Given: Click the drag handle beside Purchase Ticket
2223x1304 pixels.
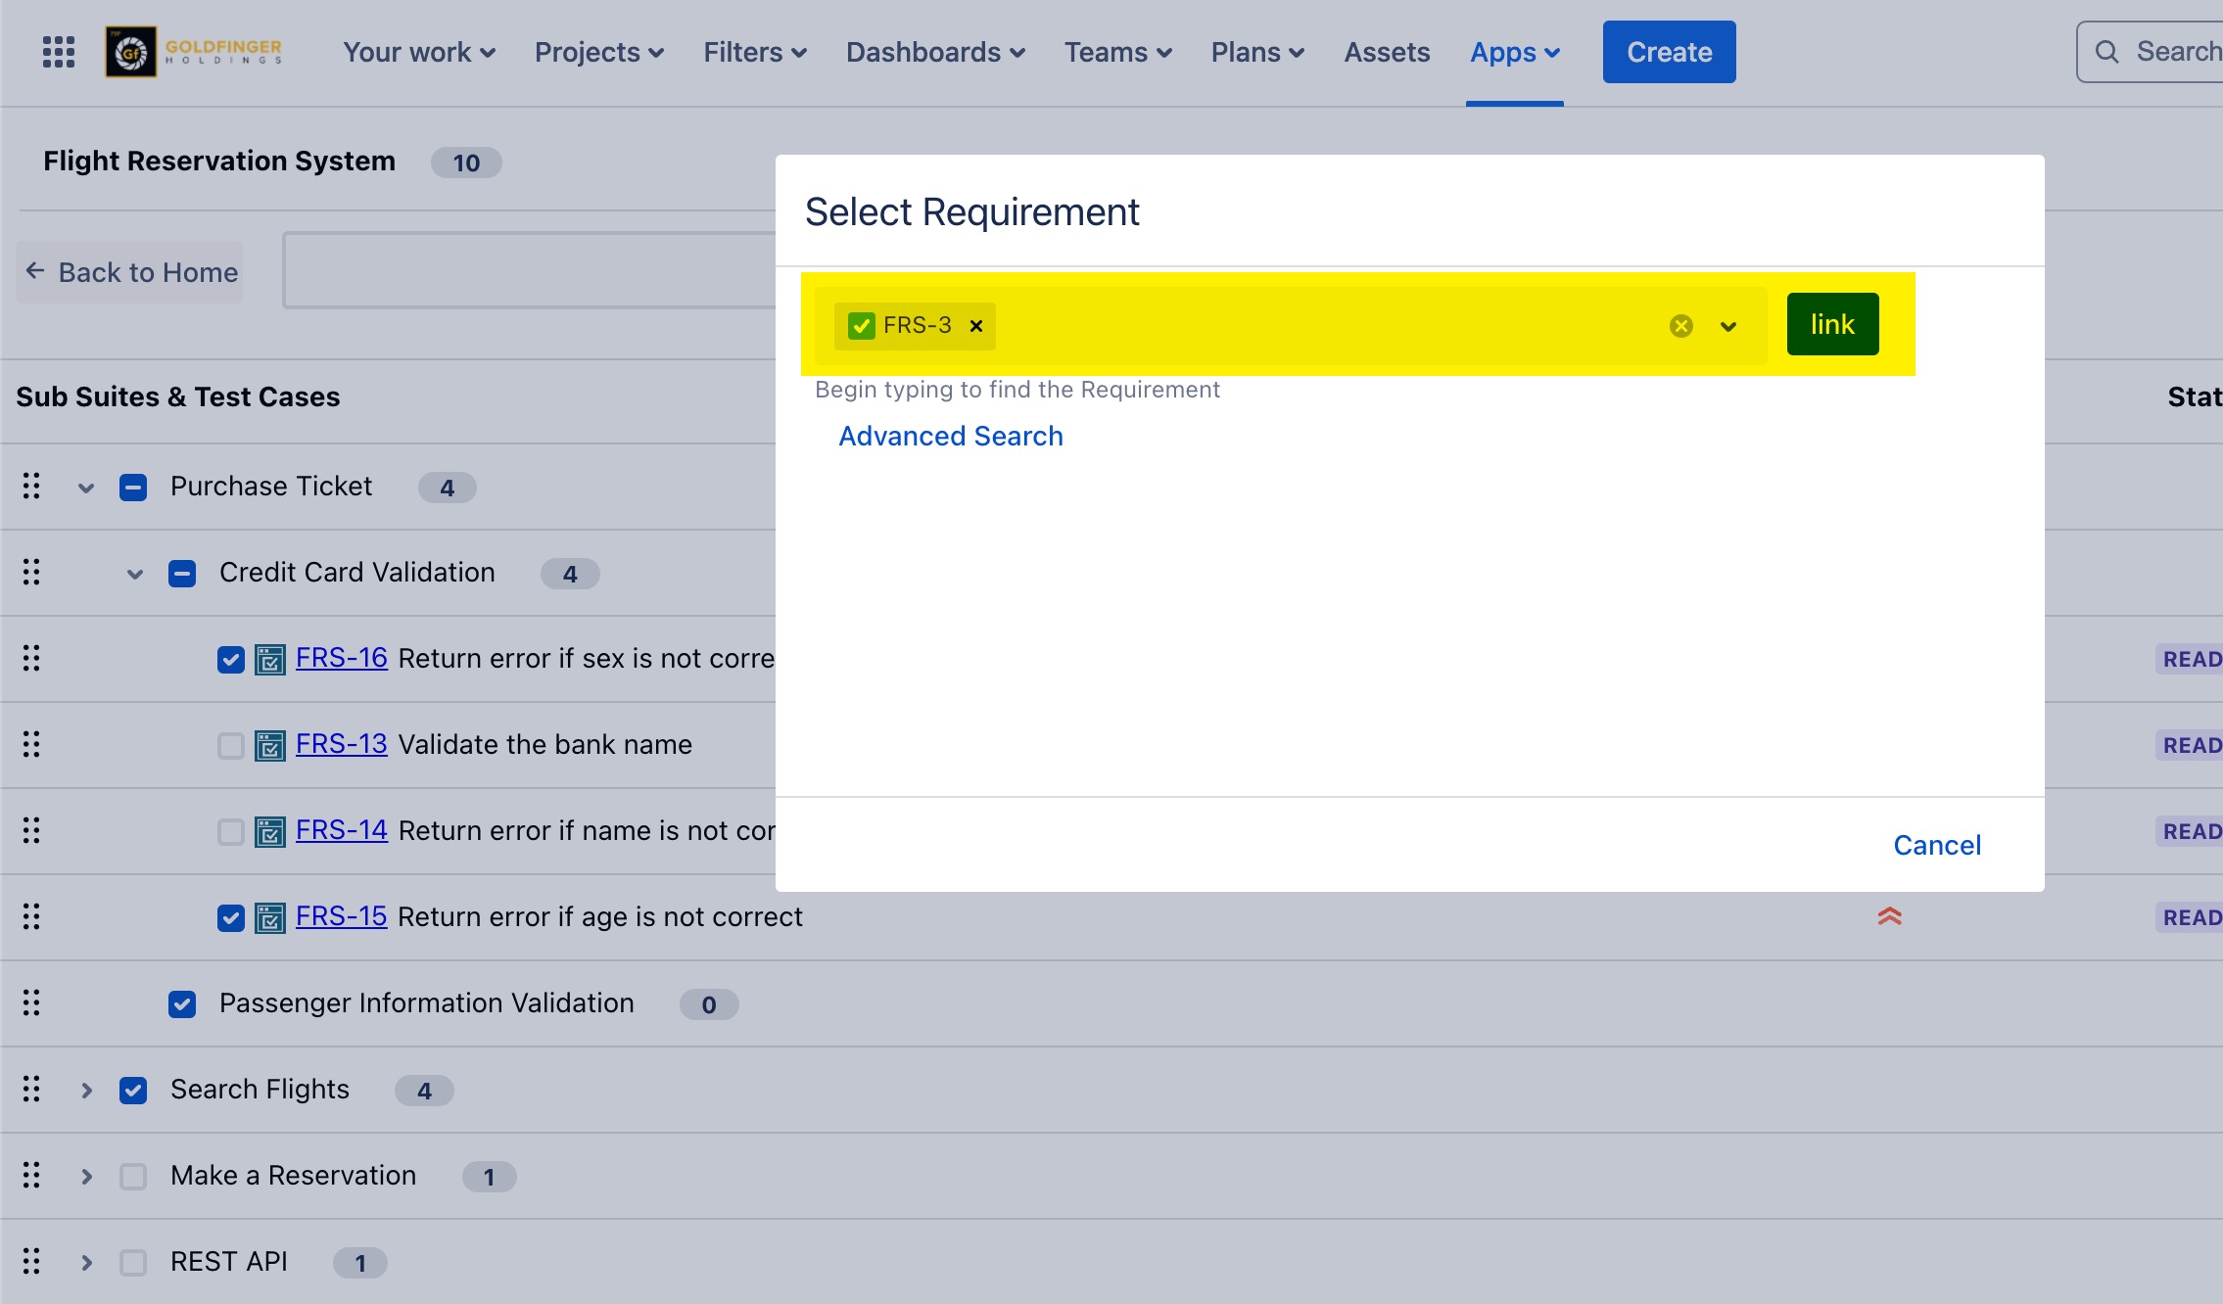Looking at the screenshot, I should pyautogui.click(x=31, y=487).
